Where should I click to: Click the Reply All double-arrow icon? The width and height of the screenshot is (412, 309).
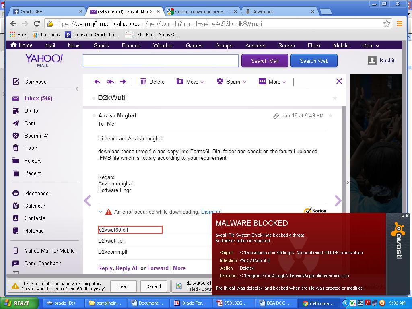pos(110,82)
